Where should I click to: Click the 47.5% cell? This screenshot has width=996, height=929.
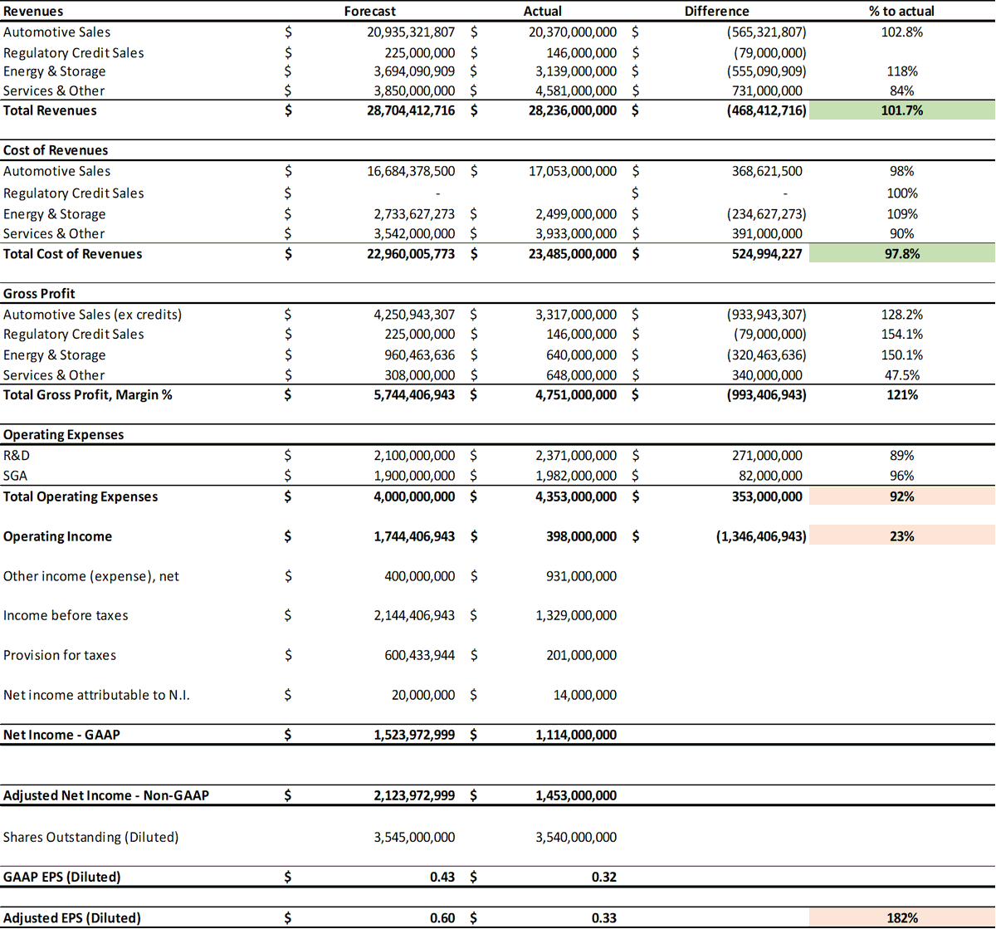tap(901, 375)
